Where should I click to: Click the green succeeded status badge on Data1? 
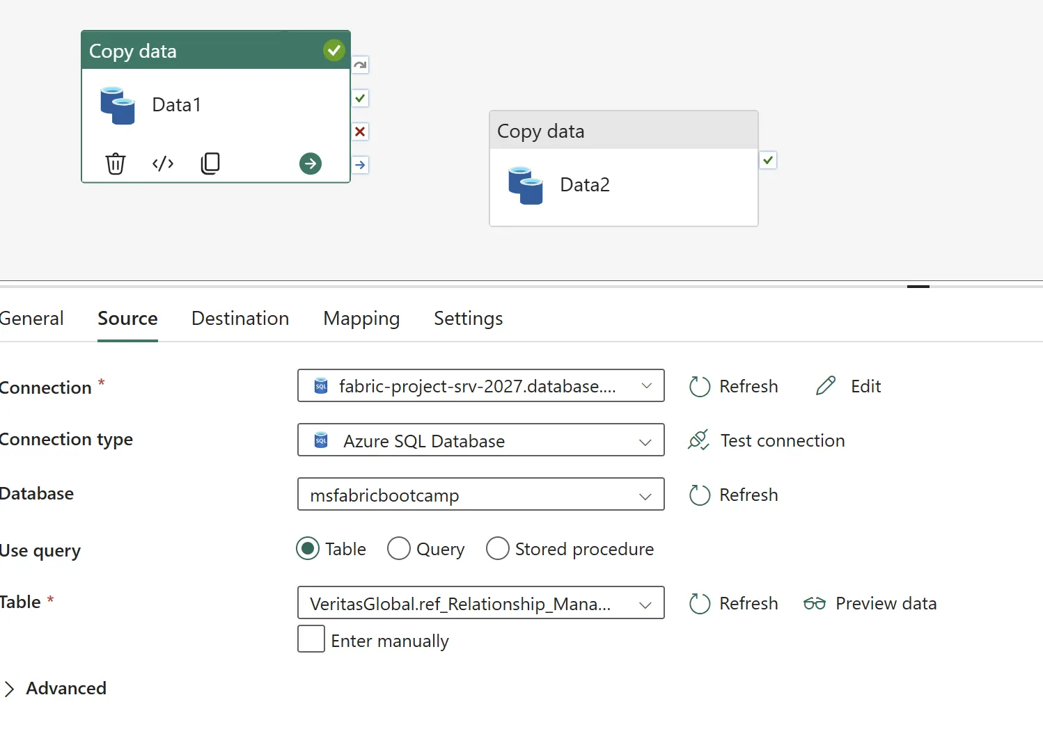(x=334, y=50)
